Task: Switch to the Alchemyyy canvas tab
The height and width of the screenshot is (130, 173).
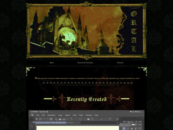Action: pos(51,123)
